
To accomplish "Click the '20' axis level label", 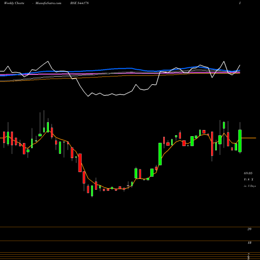I will pyautogui.click(x=249, y=229).
